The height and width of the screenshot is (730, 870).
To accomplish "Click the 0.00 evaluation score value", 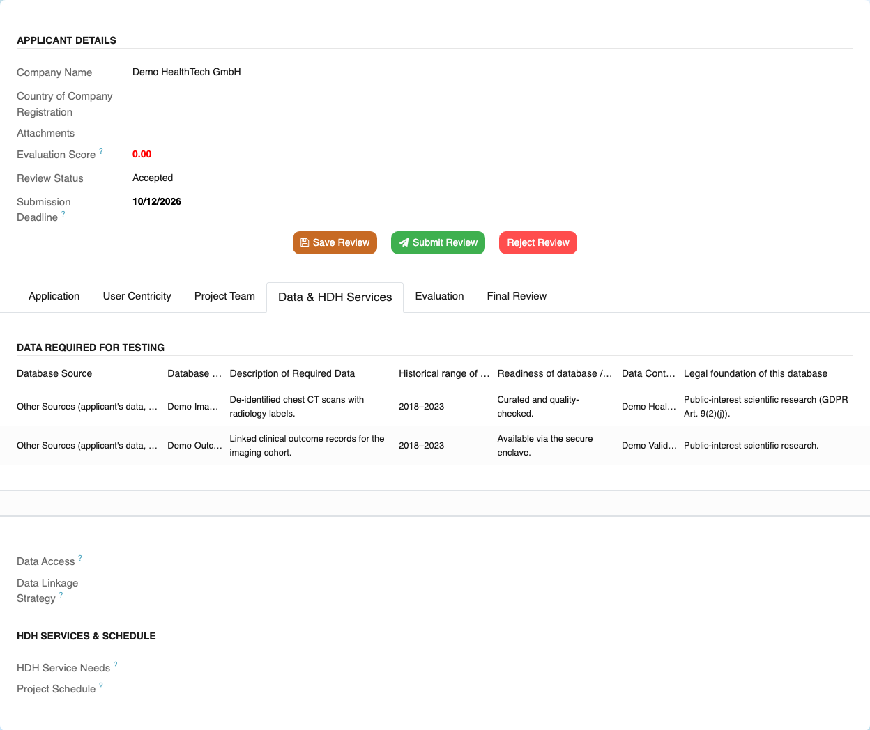I will point(142,154).
